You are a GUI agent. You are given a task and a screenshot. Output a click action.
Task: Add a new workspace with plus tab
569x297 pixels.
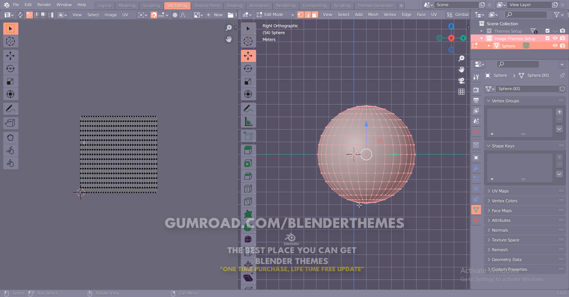[401, 6]
